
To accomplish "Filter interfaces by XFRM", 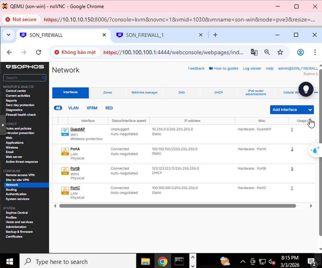I will click(x=92, y=108).
